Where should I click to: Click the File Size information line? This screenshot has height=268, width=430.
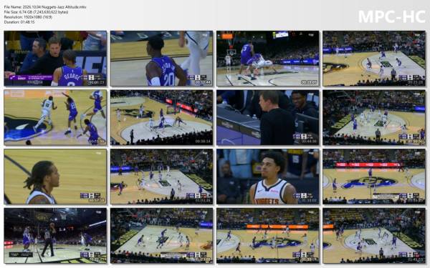click(x=37, y=12)
